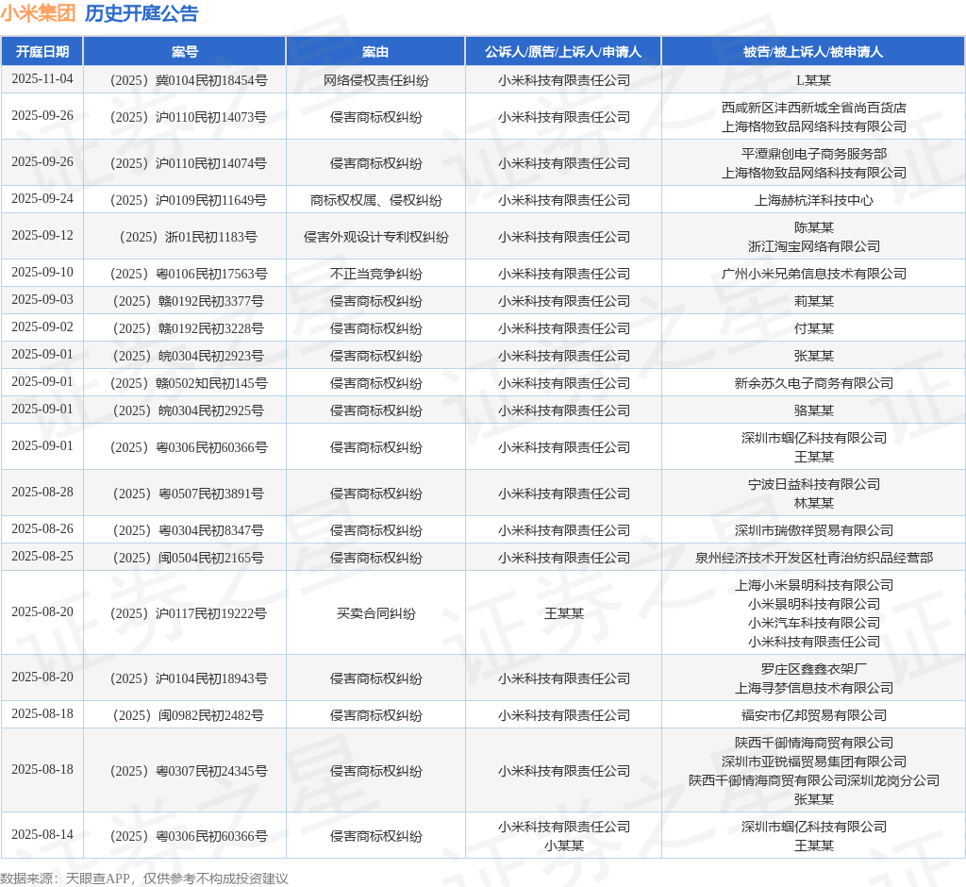Click defendant 深圳市瑞傲祥贸易有限公司
The width and height of the screenshot is (966, 887).
point(814,530)
